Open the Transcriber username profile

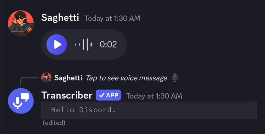click(67, 96)
